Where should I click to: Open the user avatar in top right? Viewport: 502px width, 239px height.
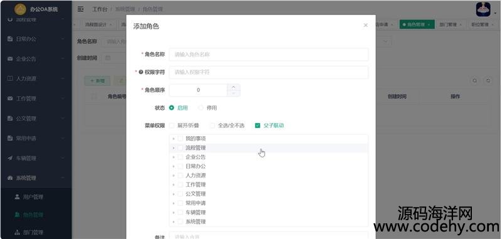(x=483, y=9)
